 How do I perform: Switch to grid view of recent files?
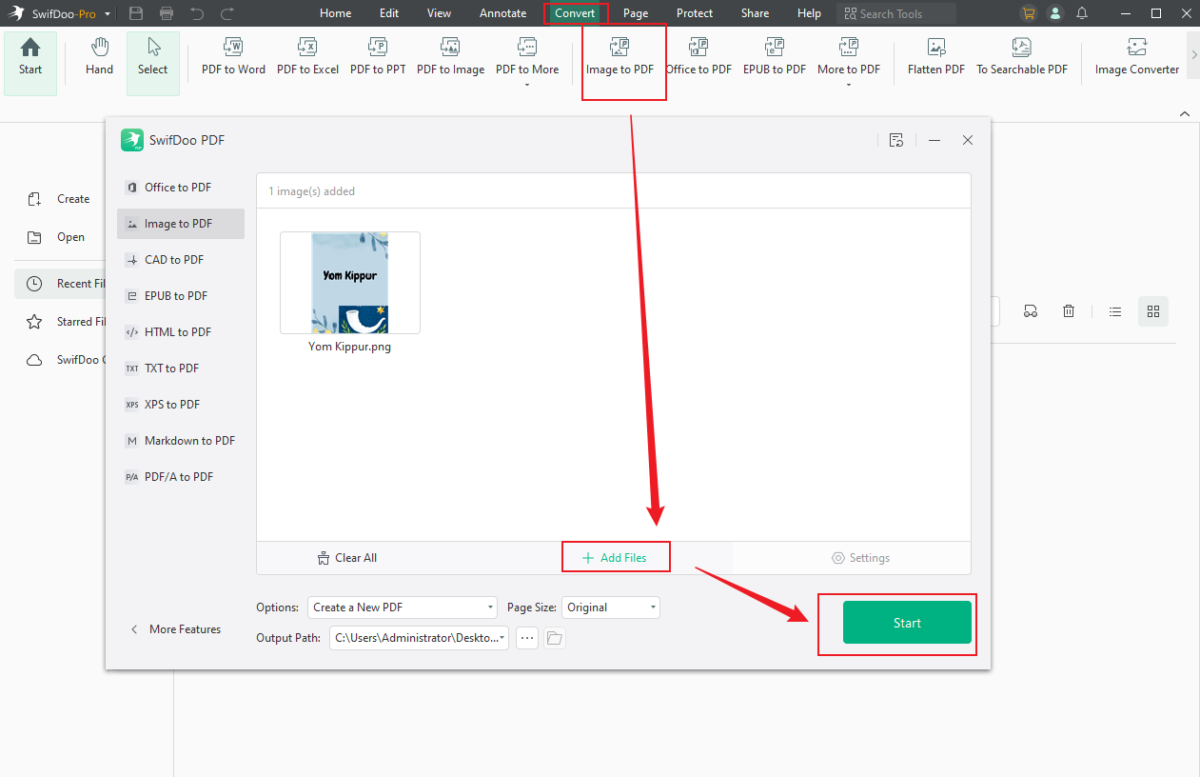pos(1152,310)
